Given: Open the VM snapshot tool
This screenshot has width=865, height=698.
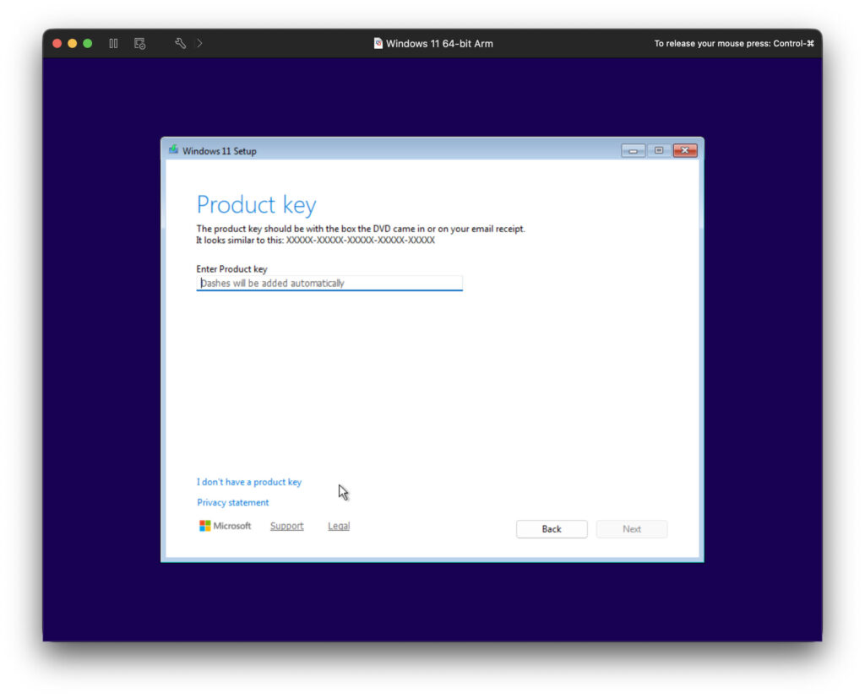Looking at the screenshot, I should (139, 43).
